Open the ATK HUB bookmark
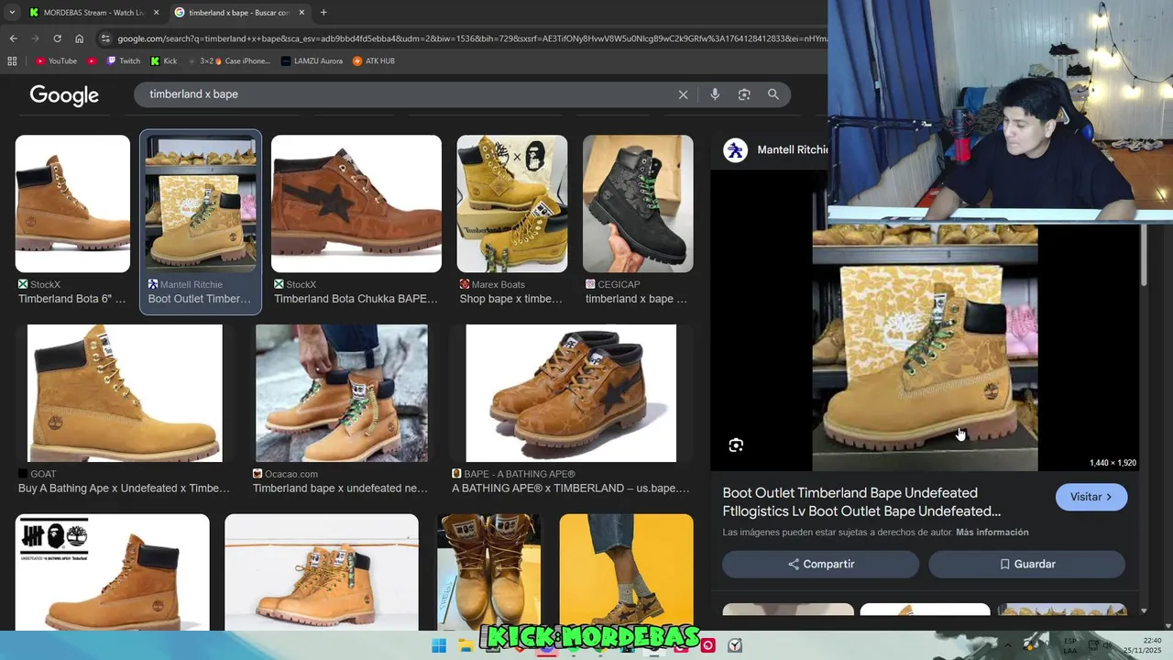The image size is (1173, 660). coord(374,61)
